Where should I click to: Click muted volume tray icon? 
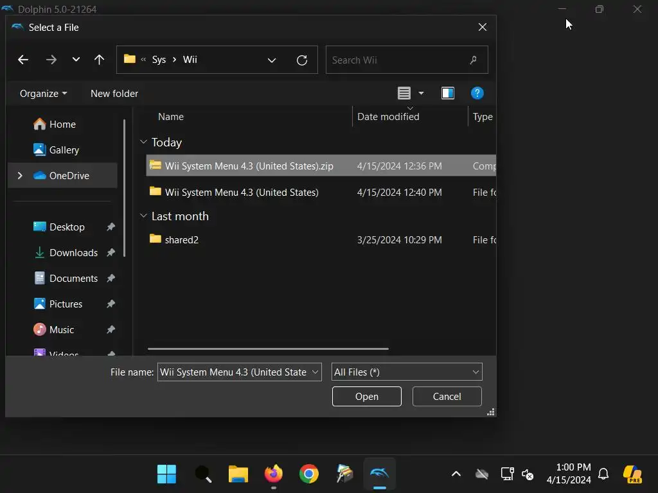coord(528,474)
